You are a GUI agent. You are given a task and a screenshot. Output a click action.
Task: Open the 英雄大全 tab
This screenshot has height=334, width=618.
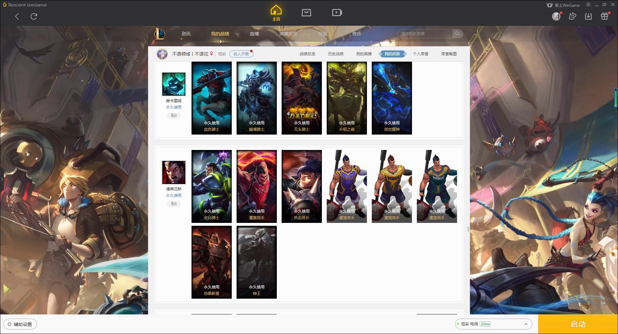(x=288, y=34)
